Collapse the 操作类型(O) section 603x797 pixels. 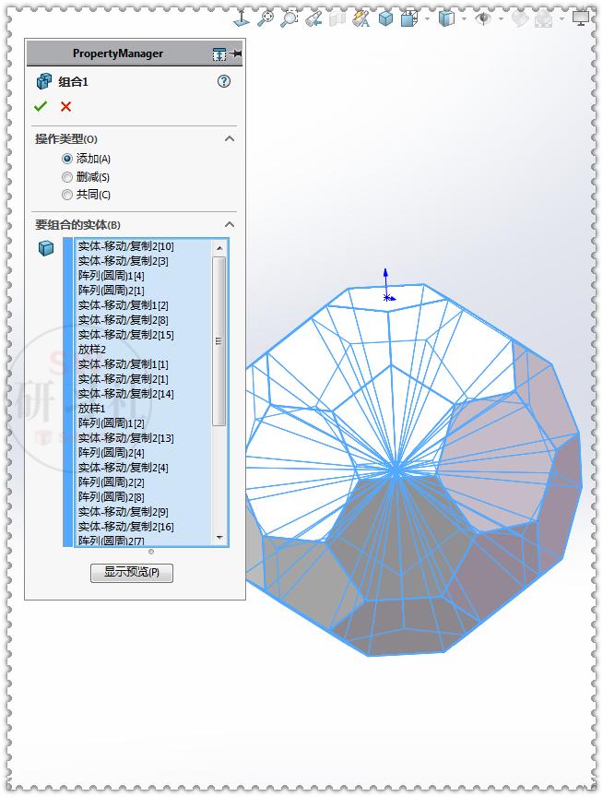coord(230,138)
